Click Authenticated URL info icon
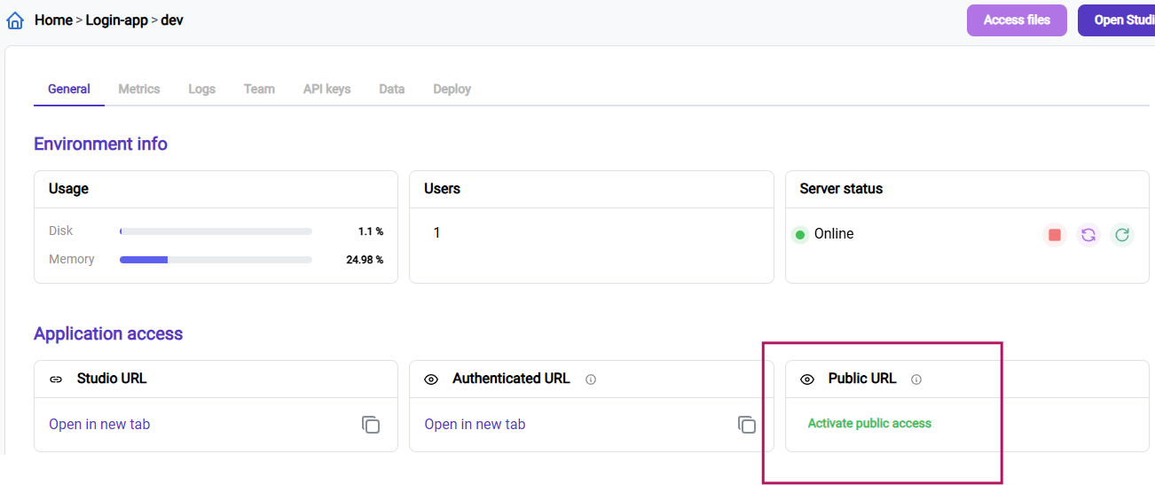This screenshot has height=485, width=1155. point(591,379)
